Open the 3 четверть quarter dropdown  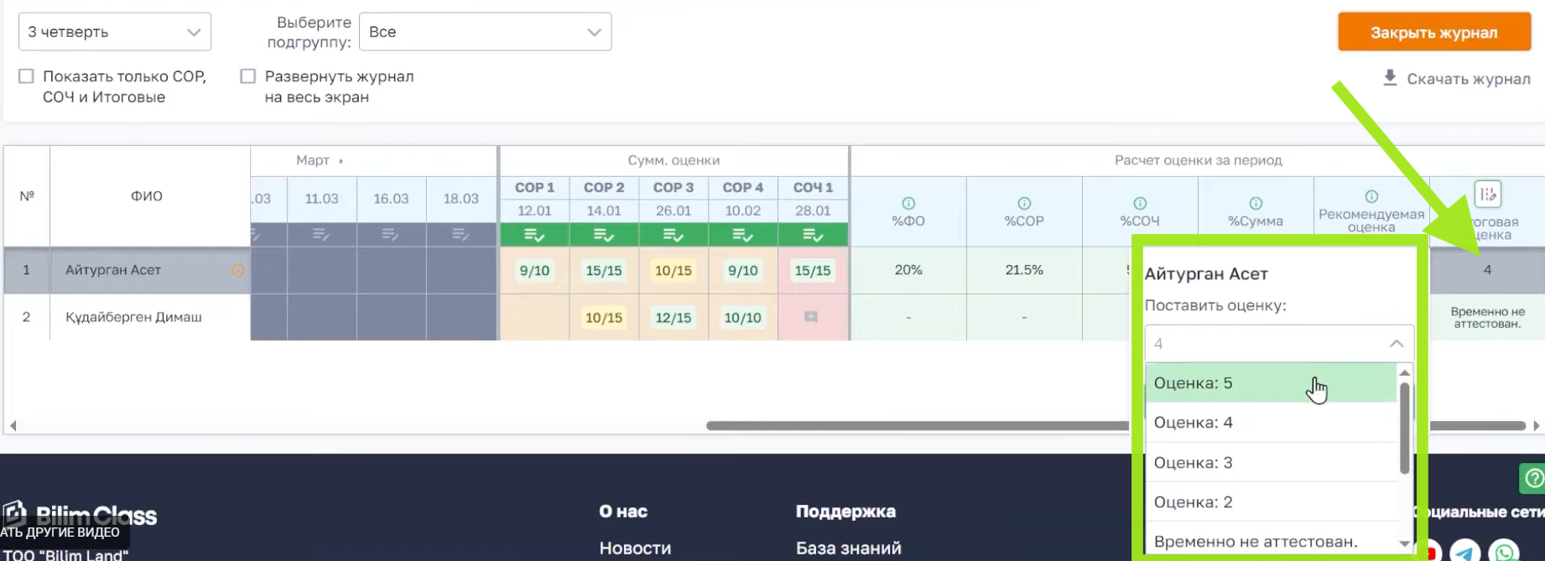point(115,32)
